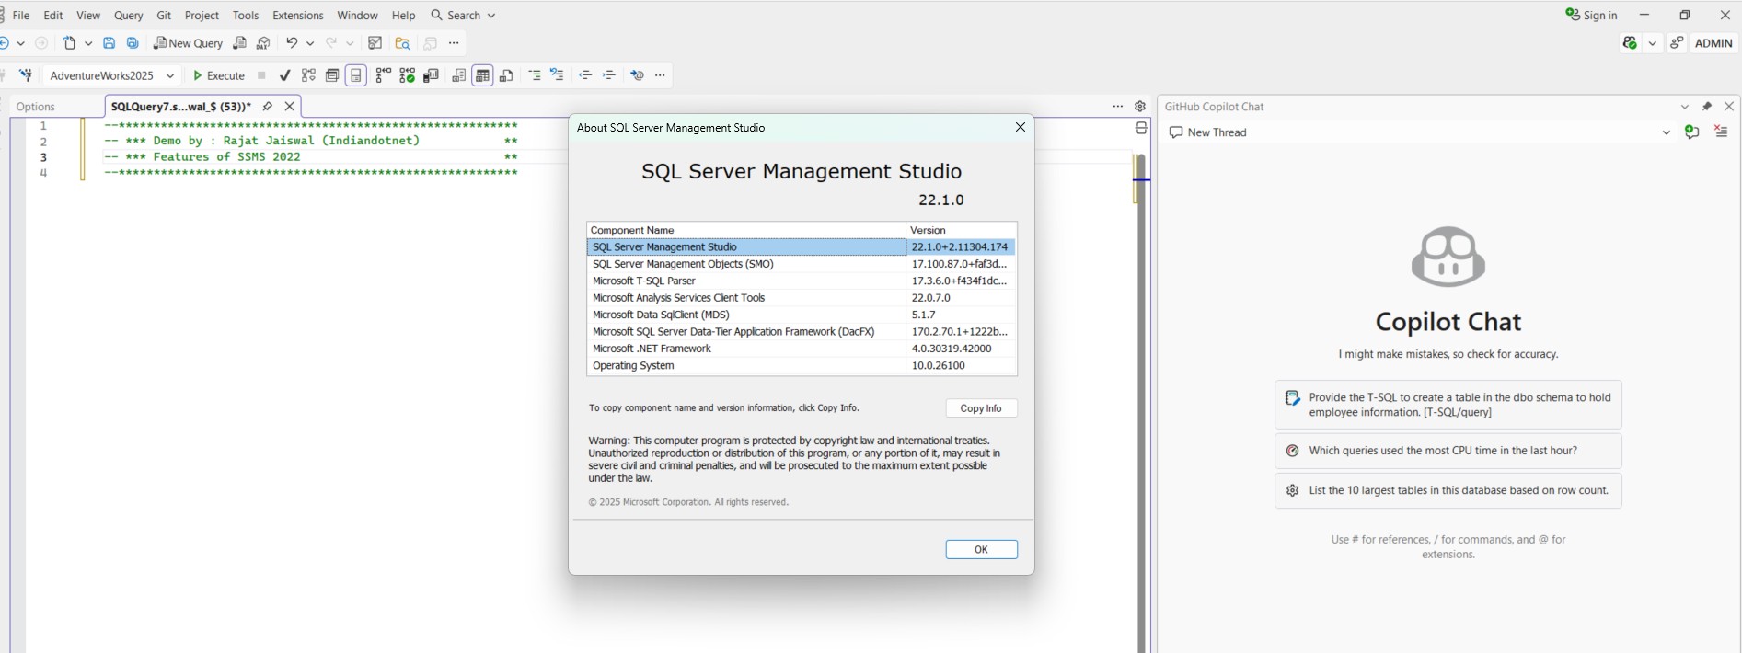Switch to Results to File
The image size is (1742, 653).
[507, 75]
